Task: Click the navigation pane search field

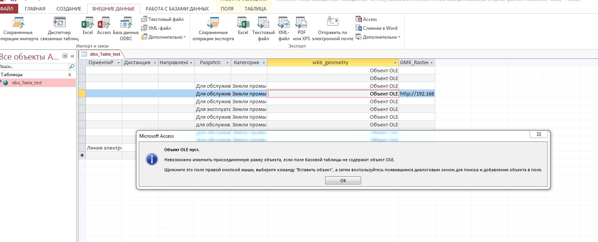Action: click(x=33, y=66)
